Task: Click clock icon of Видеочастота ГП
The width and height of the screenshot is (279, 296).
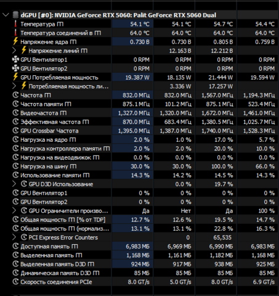Action: coord(15,113)
